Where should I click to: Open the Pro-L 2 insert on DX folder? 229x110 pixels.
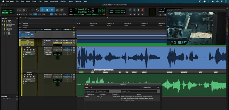48,41
